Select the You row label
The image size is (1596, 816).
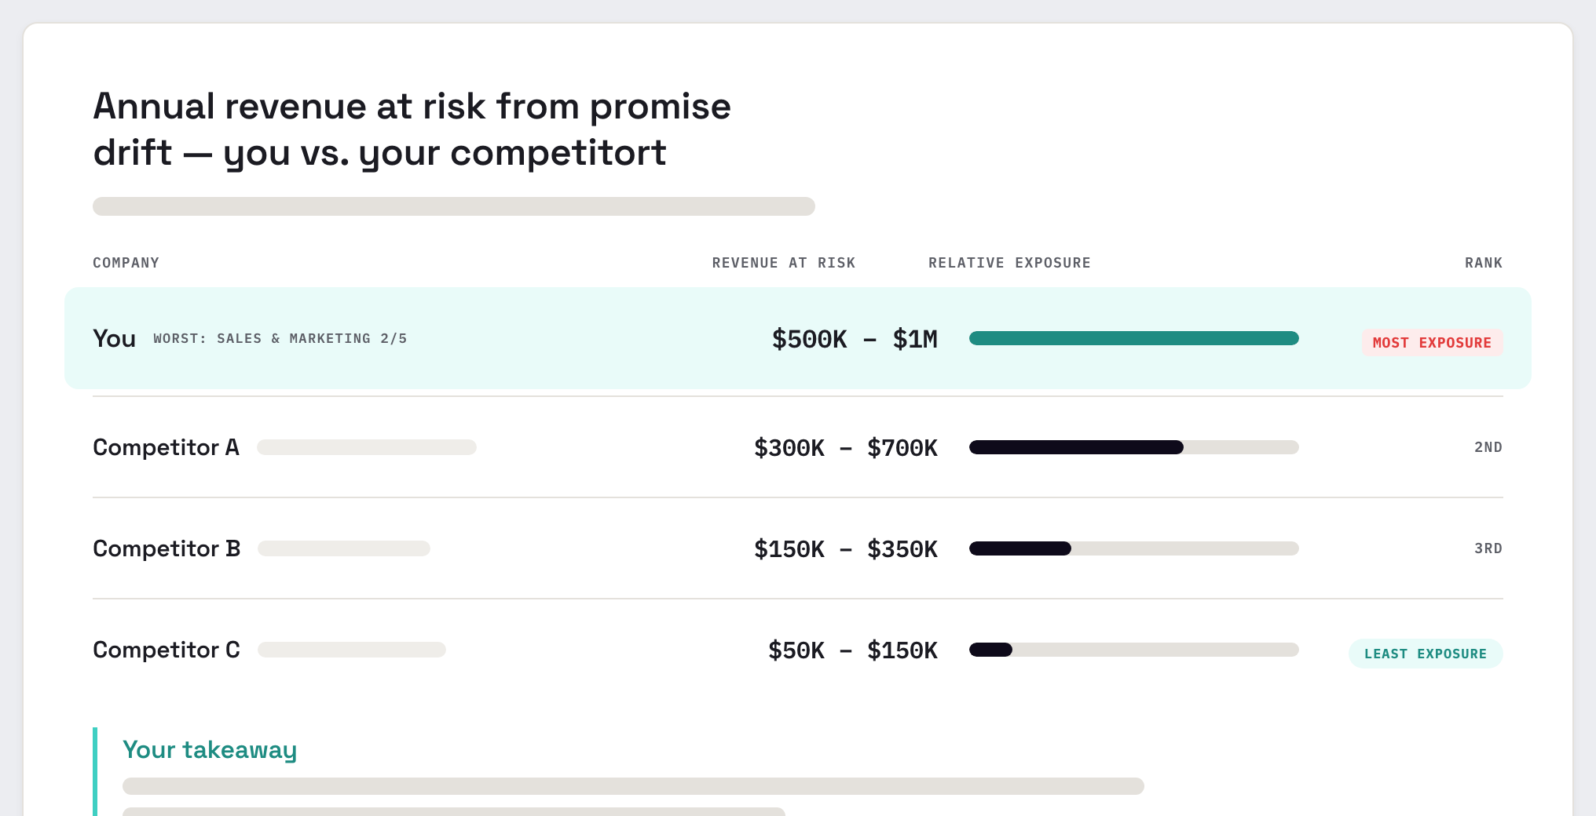115,338
